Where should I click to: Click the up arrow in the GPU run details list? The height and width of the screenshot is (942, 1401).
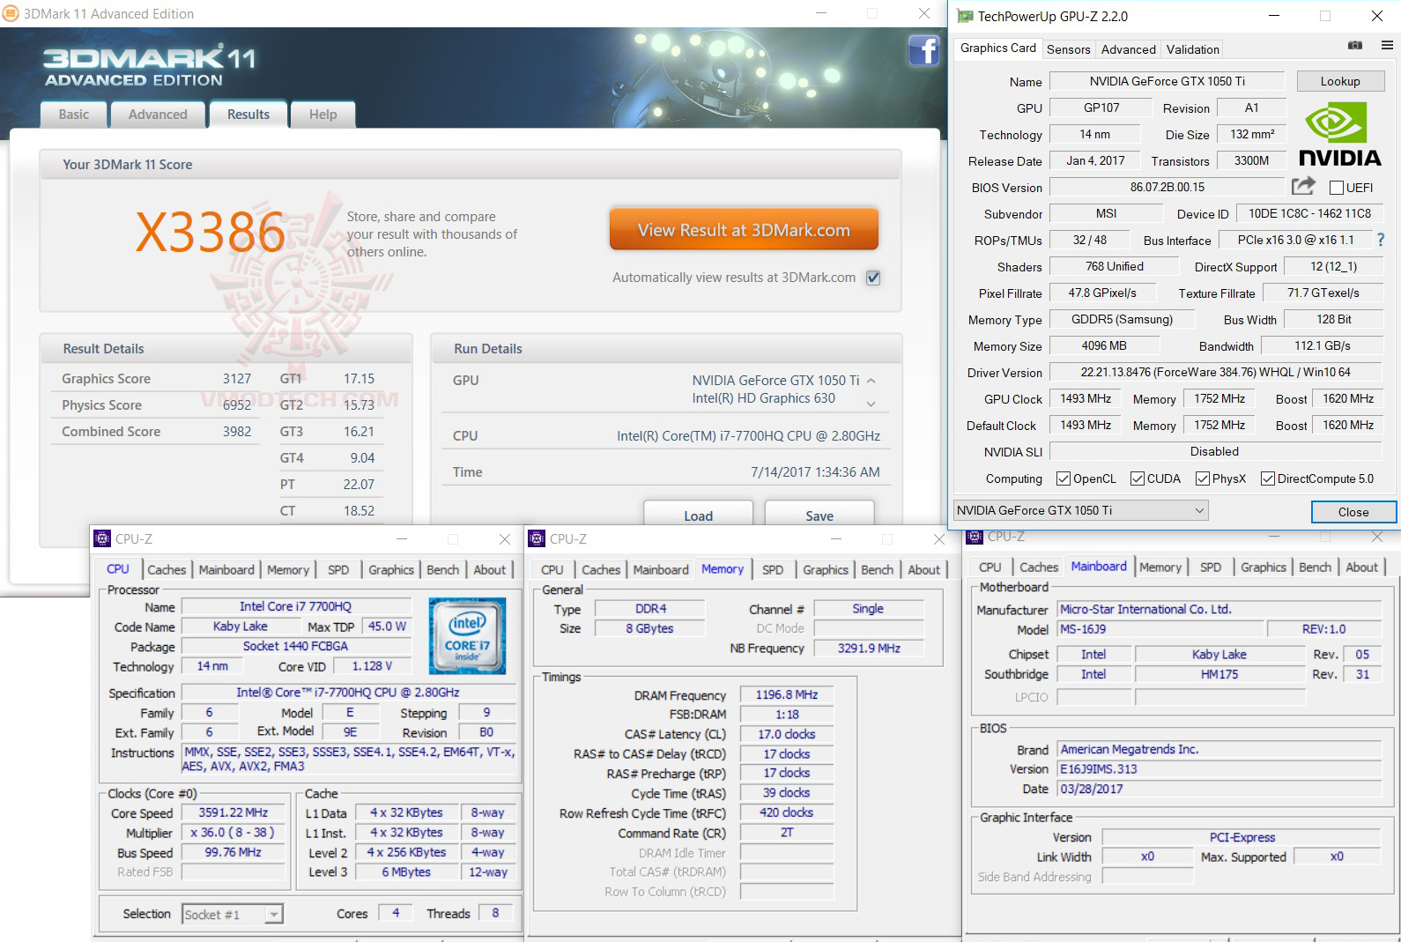(871, 381)
